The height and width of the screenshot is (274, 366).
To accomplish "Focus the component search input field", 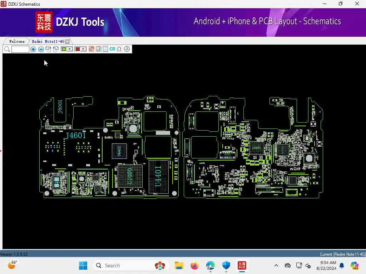I will click(x=20, y=49).
